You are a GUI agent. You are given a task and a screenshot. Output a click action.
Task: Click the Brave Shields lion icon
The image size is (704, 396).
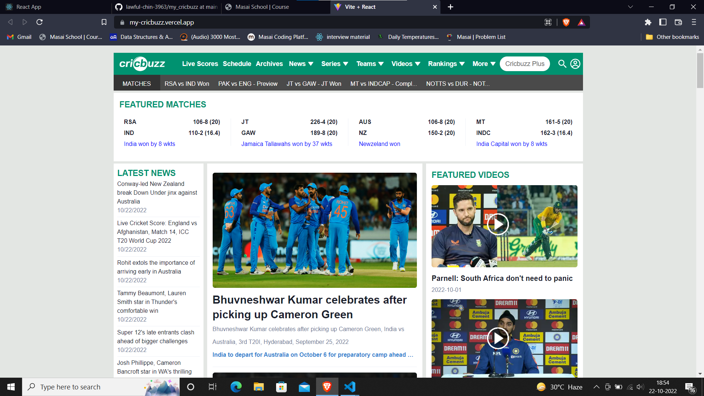(x=566, y=22)
